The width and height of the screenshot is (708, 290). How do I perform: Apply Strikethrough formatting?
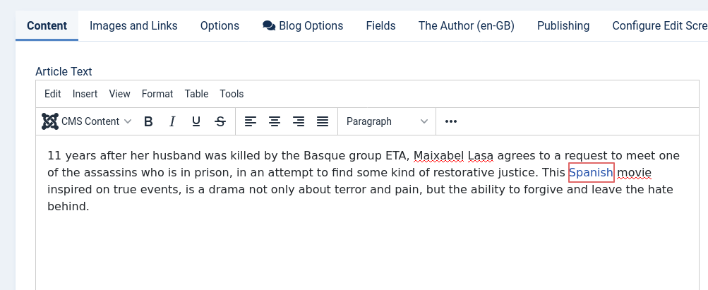pos(220,121)
